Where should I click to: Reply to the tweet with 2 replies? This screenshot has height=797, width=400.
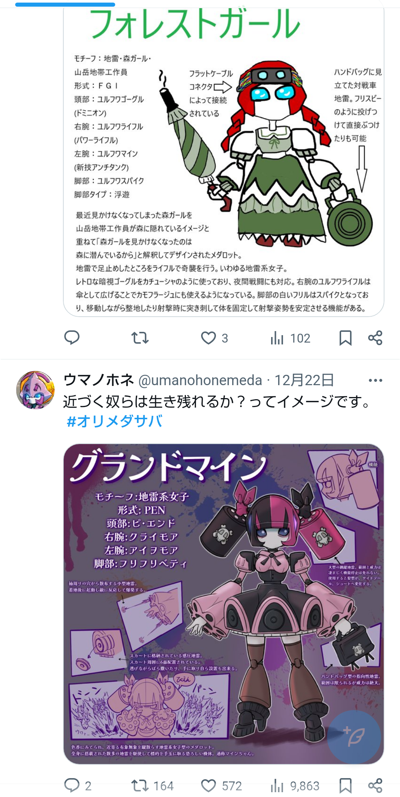pos(78,786)
